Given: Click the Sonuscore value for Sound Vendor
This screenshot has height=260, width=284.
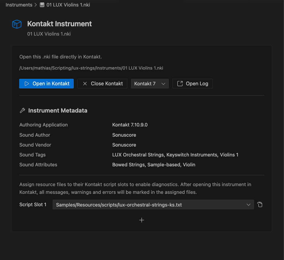Looking at the screenshot, I should click(124, 145).
